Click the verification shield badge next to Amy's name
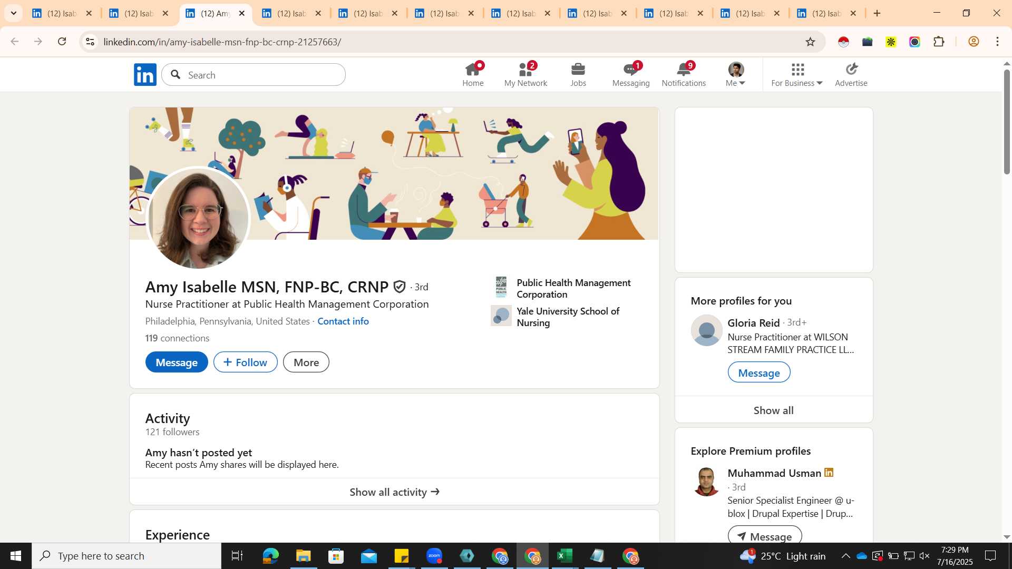1012x569 pixels. click(400, 287)
